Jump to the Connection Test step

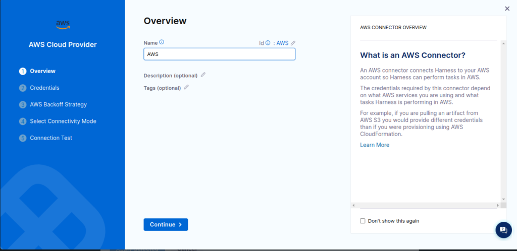50,138
